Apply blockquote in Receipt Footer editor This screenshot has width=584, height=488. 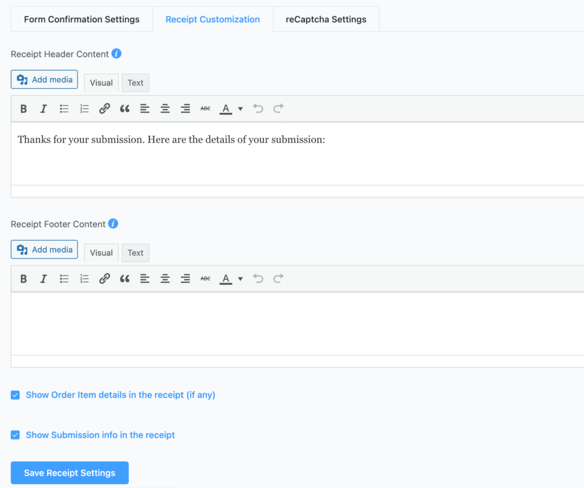(x=125, y=279)
